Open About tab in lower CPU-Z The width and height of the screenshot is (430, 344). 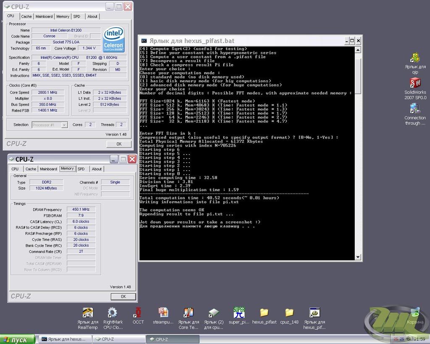pos(97,169)
